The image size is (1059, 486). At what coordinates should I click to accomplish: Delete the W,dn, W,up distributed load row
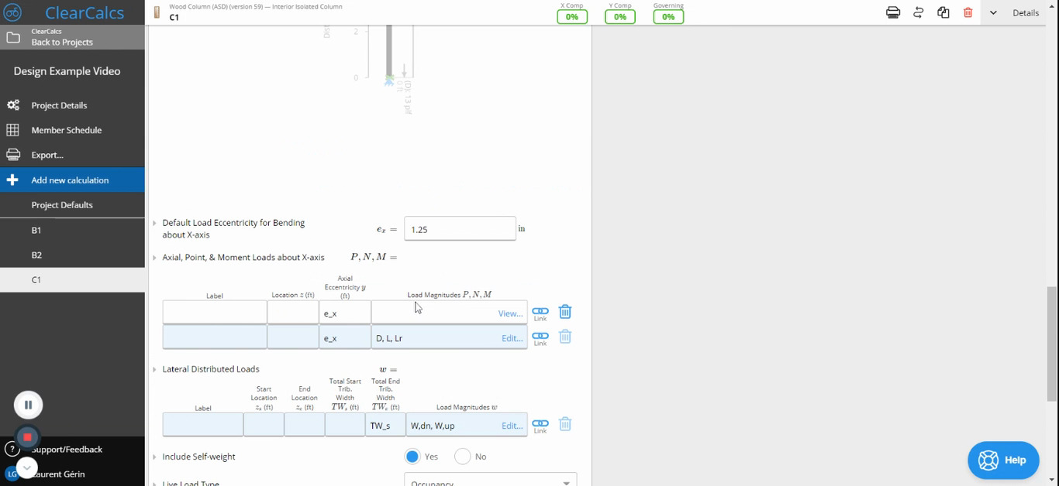[x=565, y=424]
